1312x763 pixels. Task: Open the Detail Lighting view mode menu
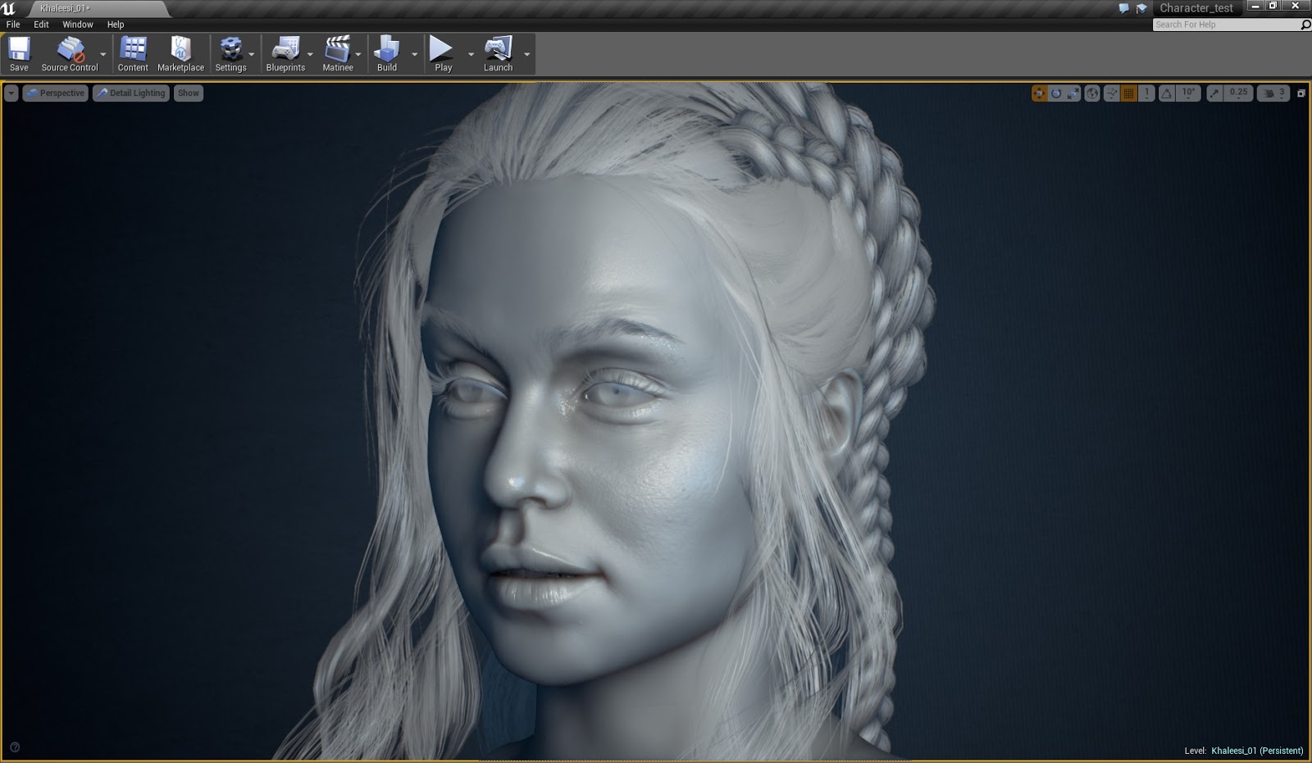[x=131, y=93]
